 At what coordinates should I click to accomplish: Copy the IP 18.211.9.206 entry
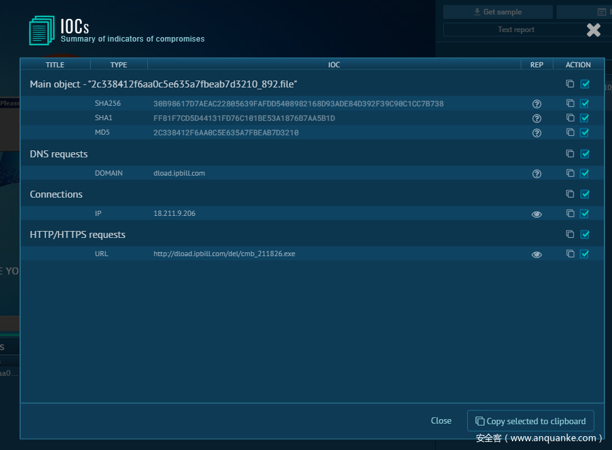tap(570, 213)
